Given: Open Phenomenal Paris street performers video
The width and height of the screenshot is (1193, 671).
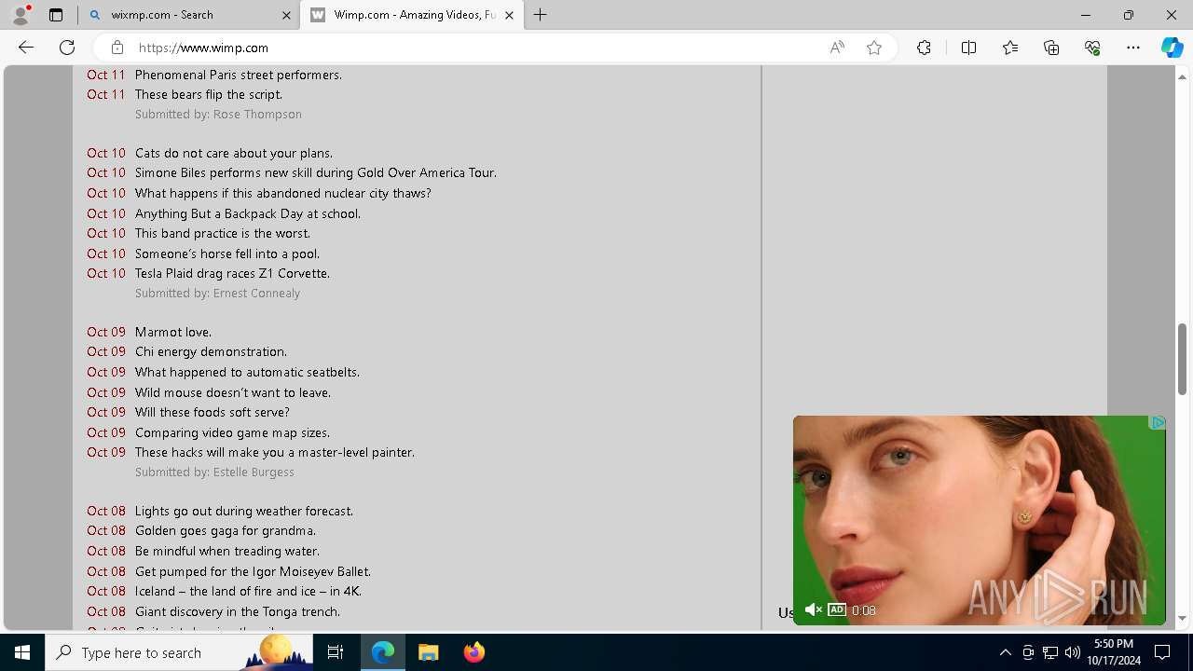Looking at the screenshot, I should coord(239,75).
